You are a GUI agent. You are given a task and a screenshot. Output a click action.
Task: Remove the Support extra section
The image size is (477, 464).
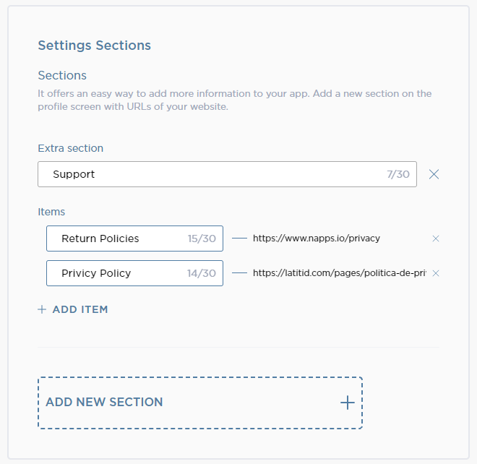tap(434, 174)
